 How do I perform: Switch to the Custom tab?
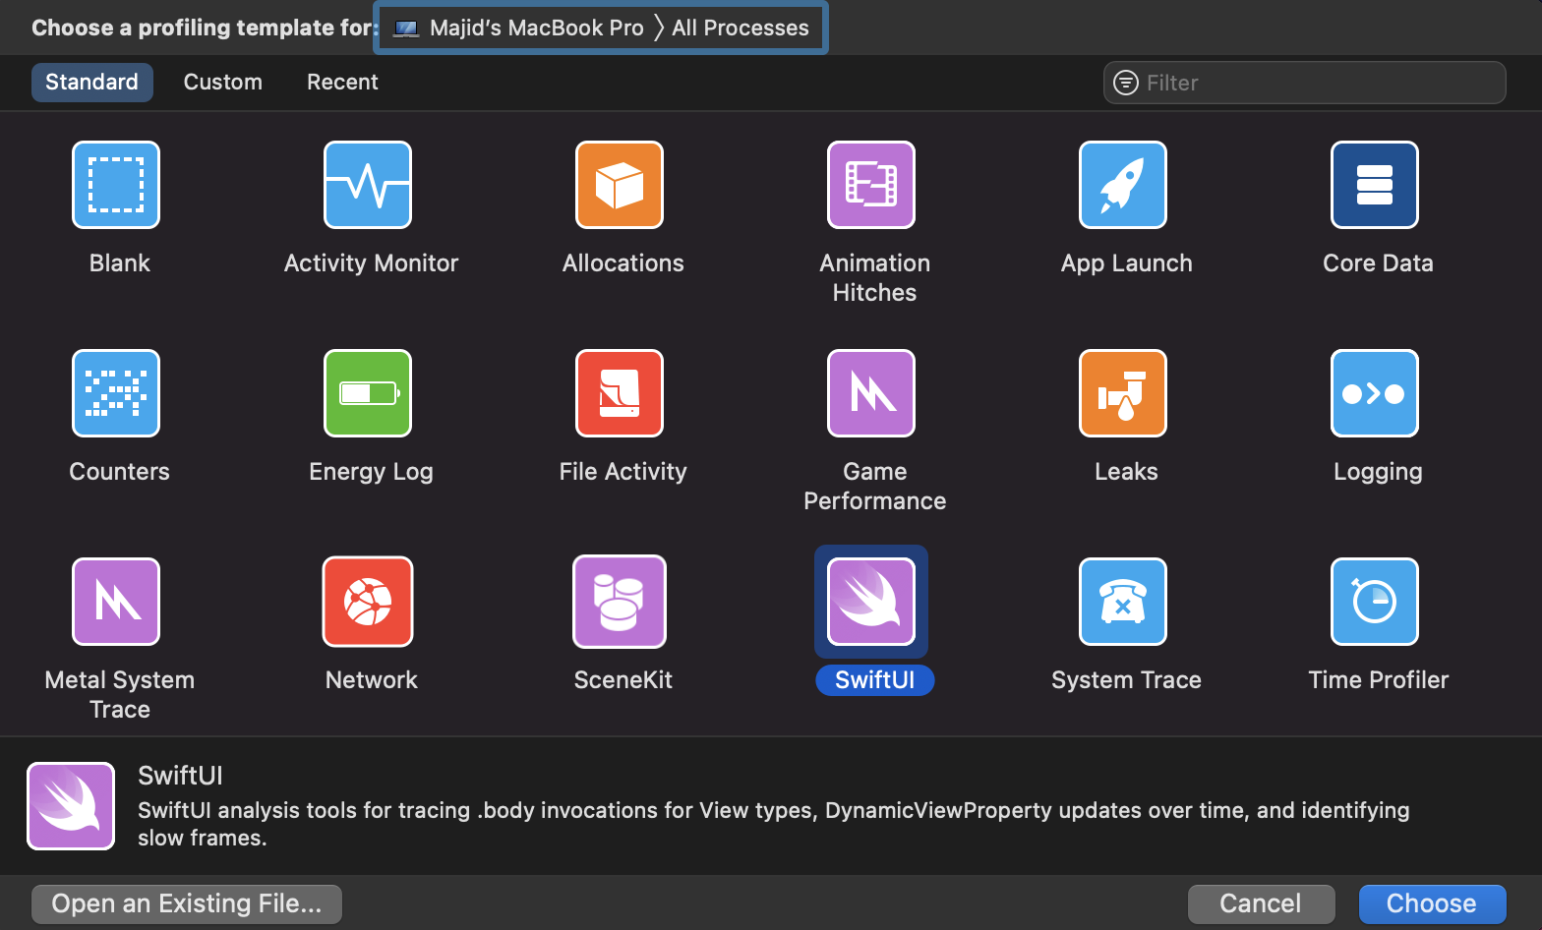pos(223,83)
